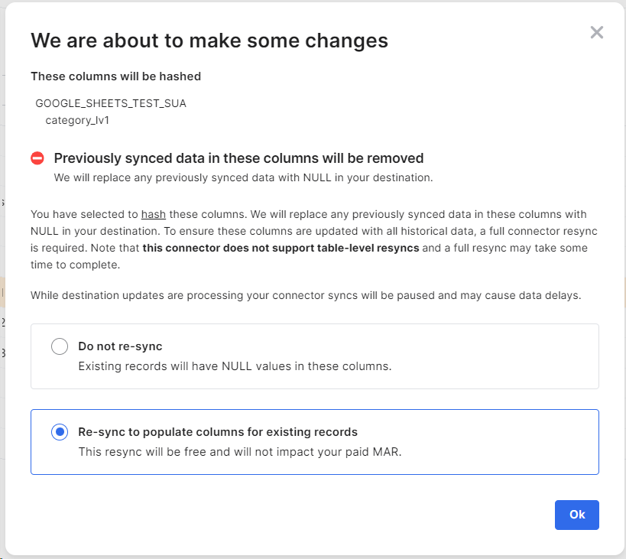Click the bold table-level resyncs warning text
The image size is (626, 559).
[x=281, y=248]
